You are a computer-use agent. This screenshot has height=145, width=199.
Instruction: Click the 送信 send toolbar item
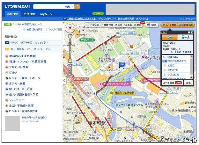[x=128, y=25]
